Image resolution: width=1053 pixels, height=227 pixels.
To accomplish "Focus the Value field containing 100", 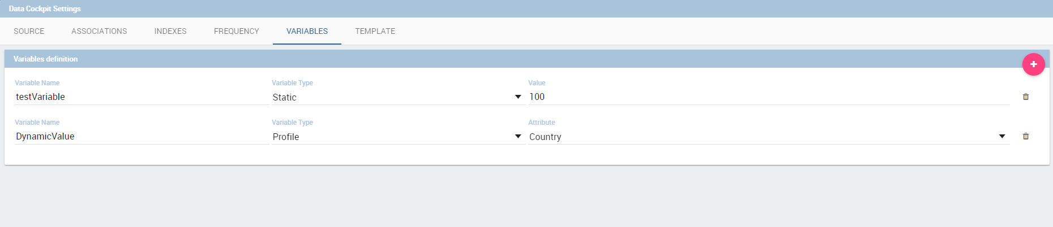I will pyautogui.click(x=769, y=97).
